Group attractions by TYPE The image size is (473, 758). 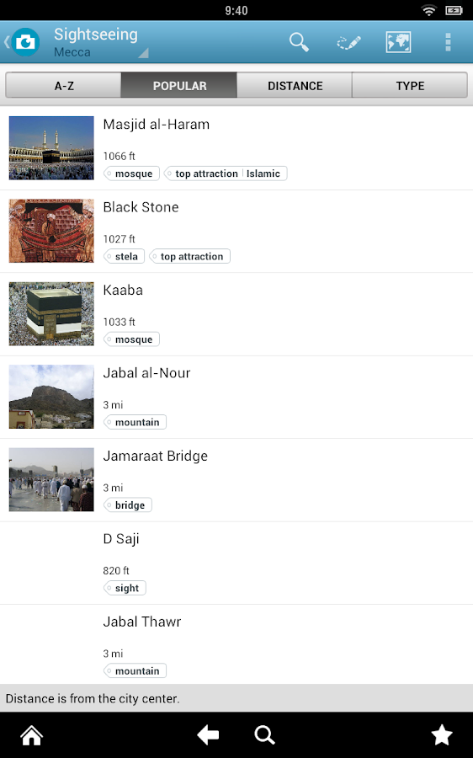410,86
